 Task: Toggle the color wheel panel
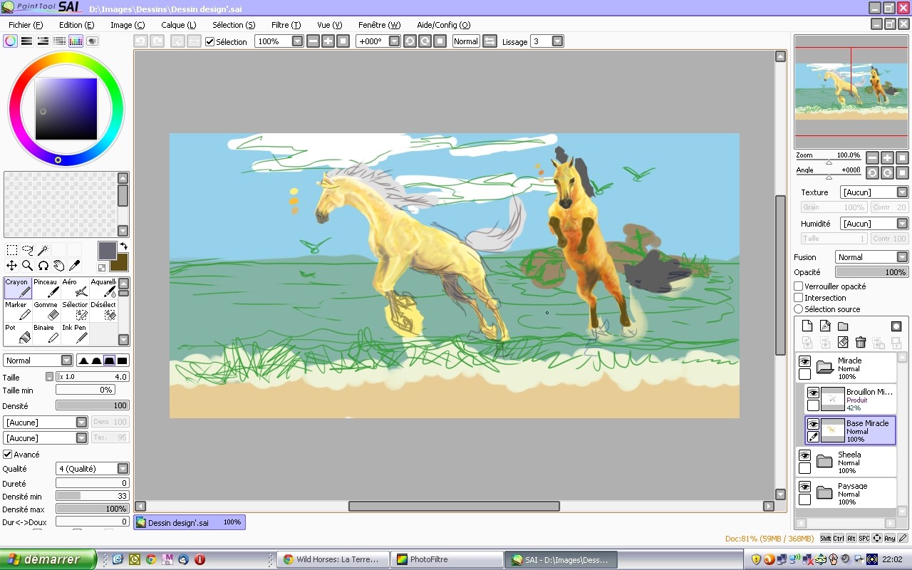[x=10, y=41]
